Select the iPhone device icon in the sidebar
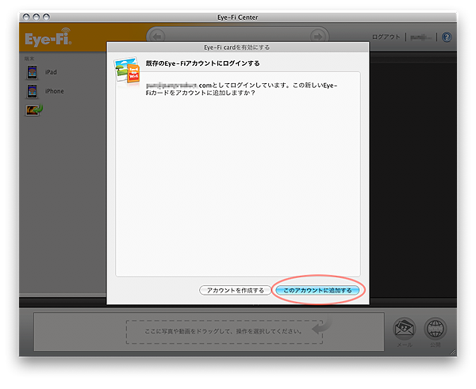 coord(33,91)
